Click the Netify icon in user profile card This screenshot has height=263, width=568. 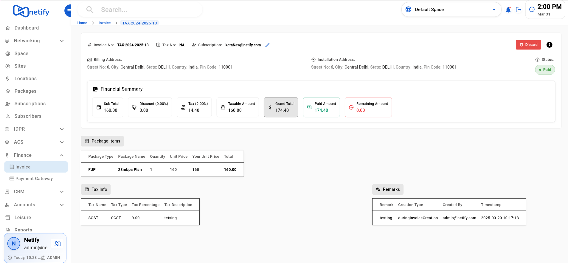pos(57,244)
